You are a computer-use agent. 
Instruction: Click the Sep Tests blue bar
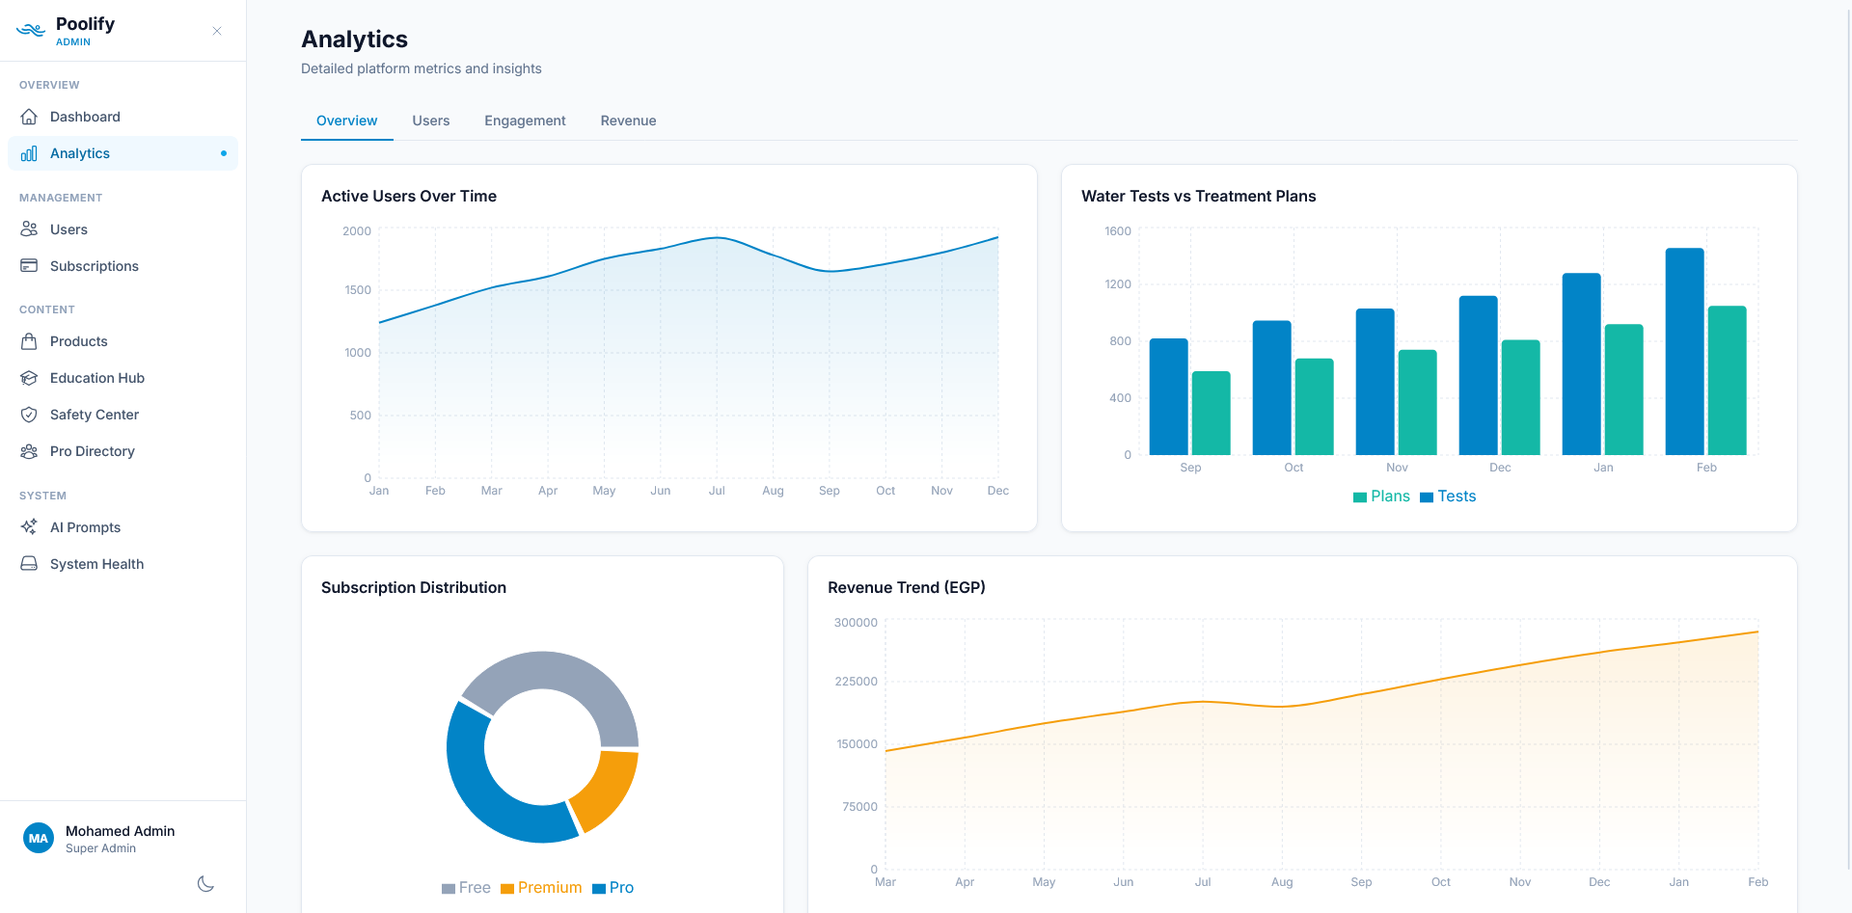pyautogui.click(x=1168, y=397)
